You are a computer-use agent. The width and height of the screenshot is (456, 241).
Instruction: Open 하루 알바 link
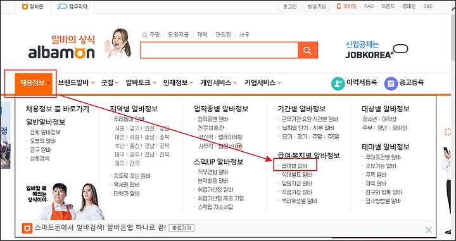(324, 128)
